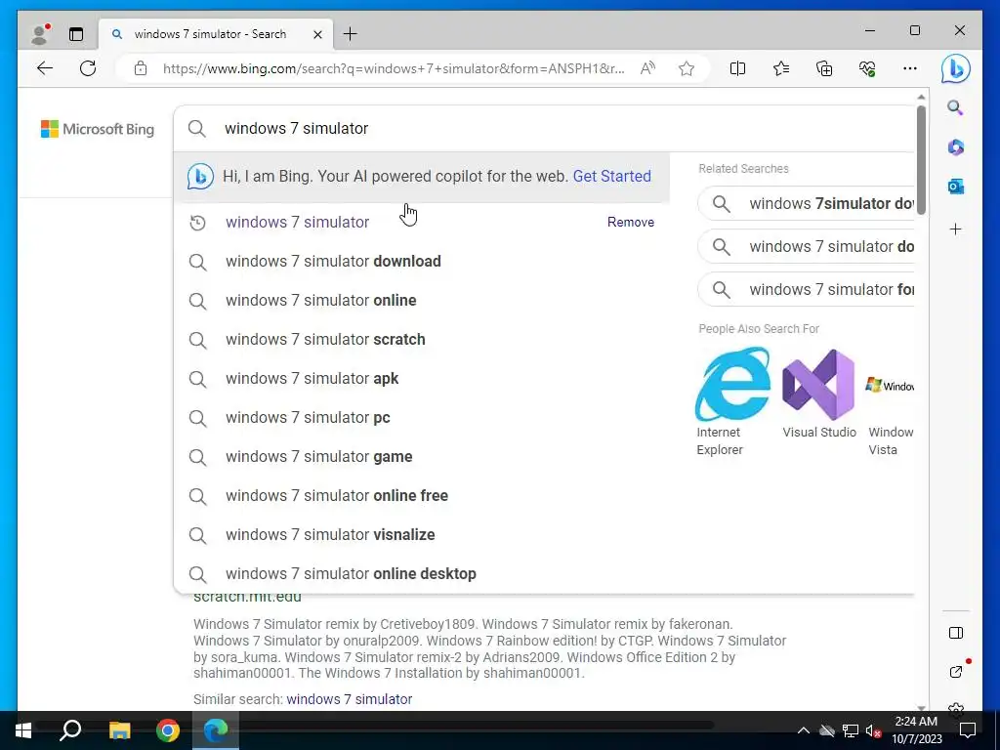Open link in new window sidebar icon

point(955,672)
